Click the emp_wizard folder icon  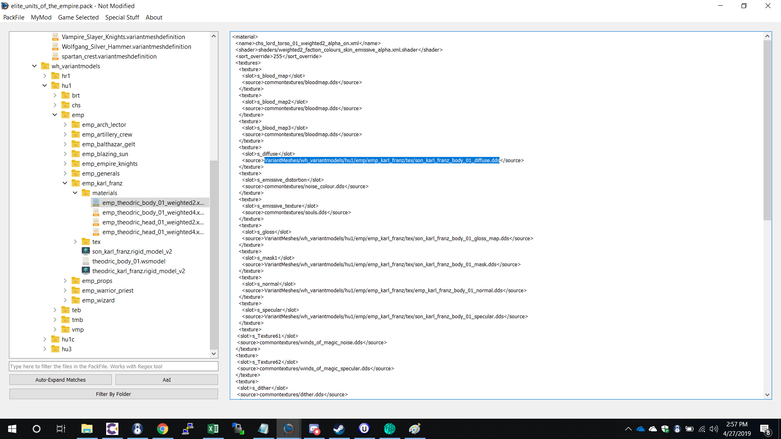tap(76, 300)
